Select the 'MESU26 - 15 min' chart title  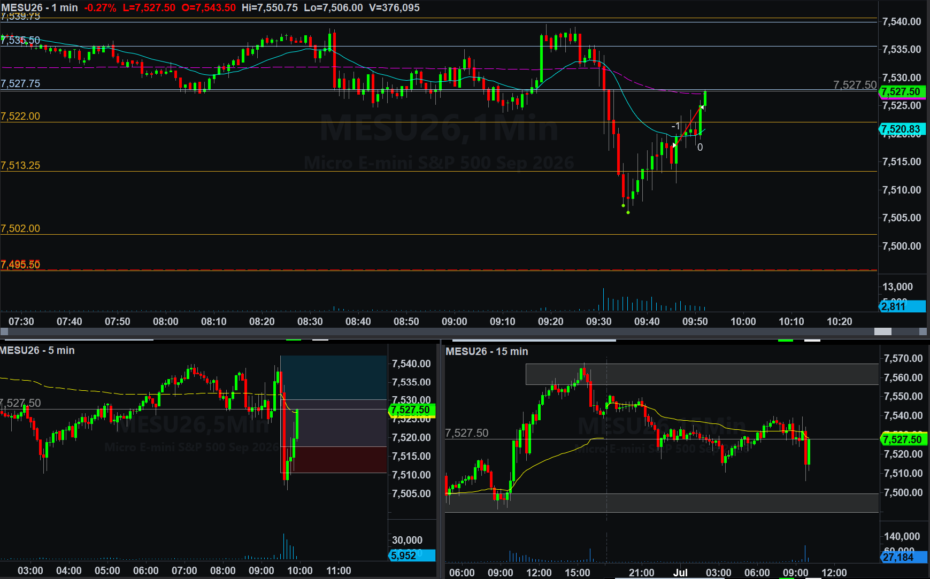click(487, 351)
